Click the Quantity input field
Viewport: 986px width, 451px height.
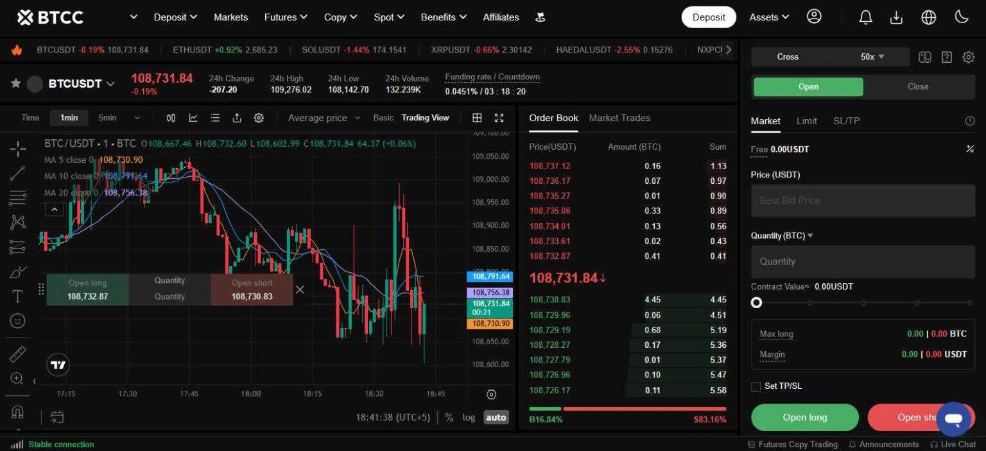[862, 261]
